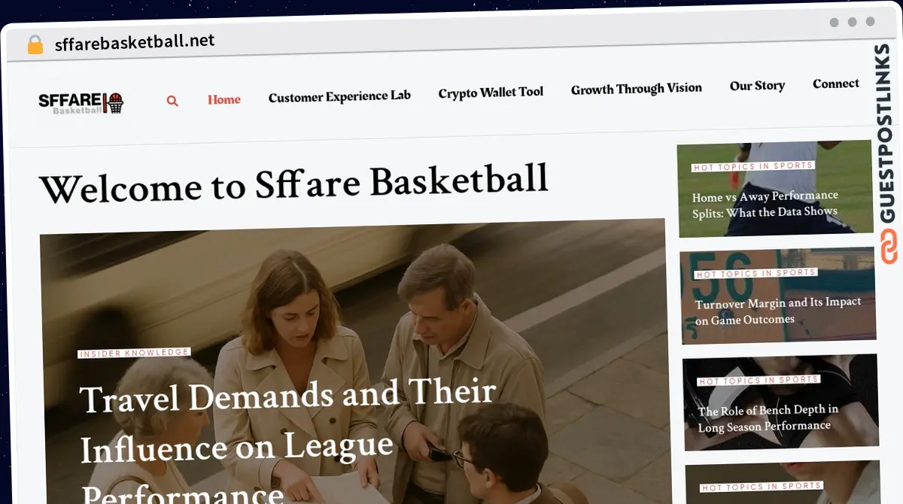Open the Home menu item
This screenshot has width=903, height=504.
click(224, 99)
